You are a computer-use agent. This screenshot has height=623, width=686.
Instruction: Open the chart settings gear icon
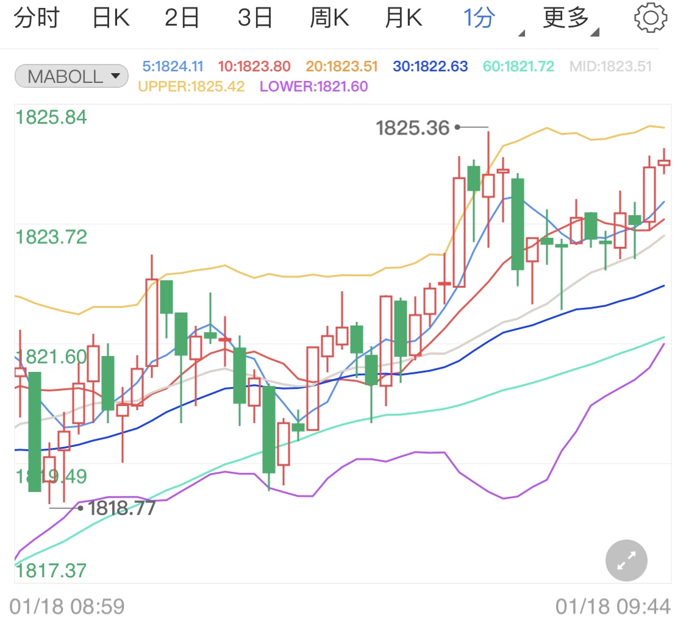click(651, 18)
